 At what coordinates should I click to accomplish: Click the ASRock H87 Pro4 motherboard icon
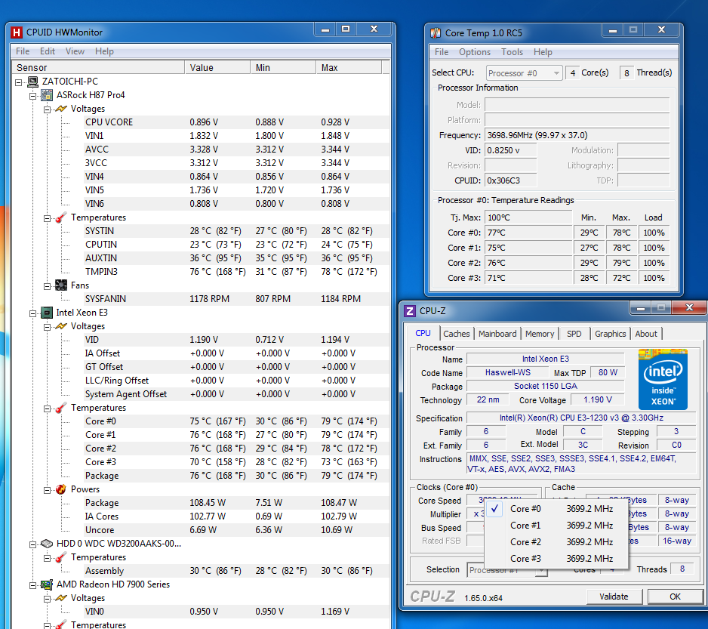(47, 95)
